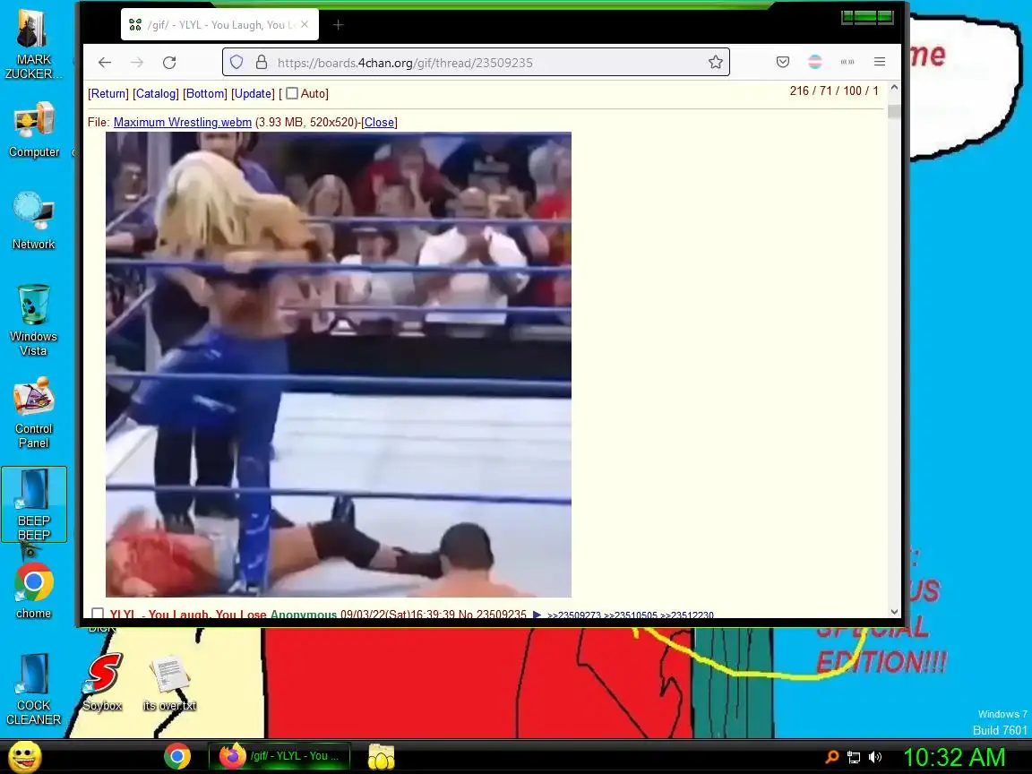Click the smiley face Start button

(x=25, y=757)
